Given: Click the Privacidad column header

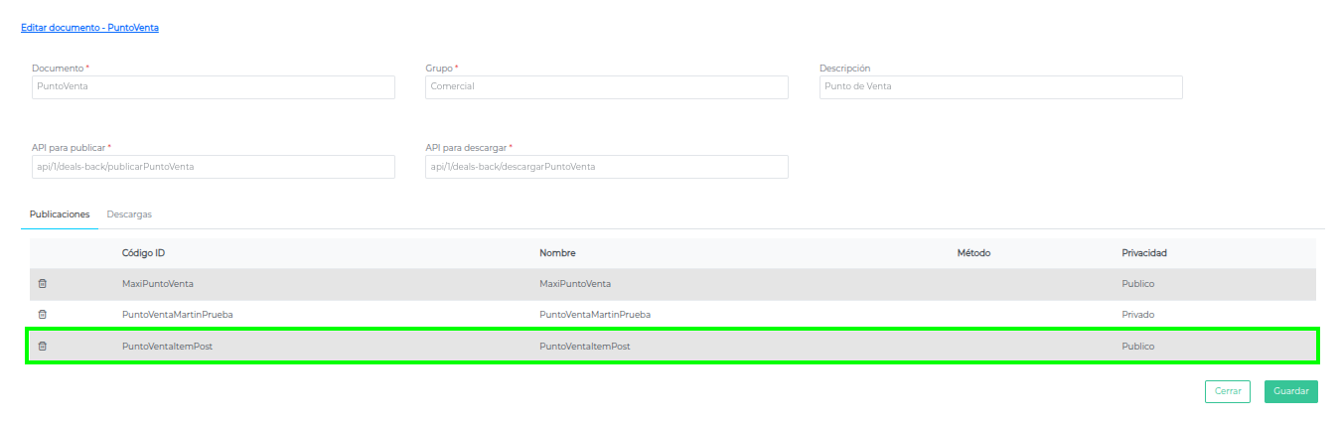Looking at the screenshot, I should [1143, 253].
